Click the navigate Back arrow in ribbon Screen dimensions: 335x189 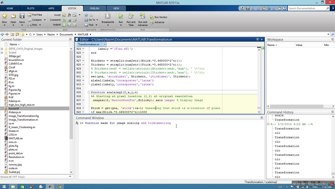86,15
